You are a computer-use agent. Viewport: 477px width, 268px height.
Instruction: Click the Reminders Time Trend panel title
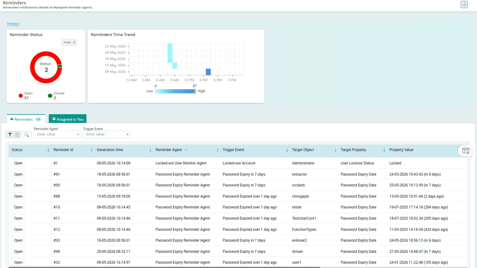point(113,35)
